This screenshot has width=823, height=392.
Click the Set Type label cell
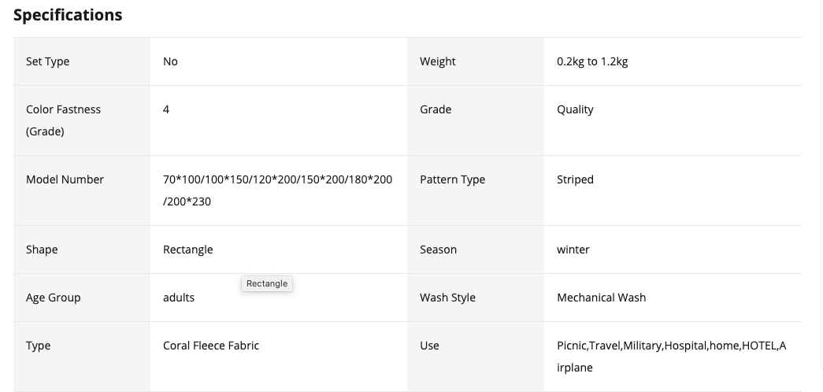point(48,61)
